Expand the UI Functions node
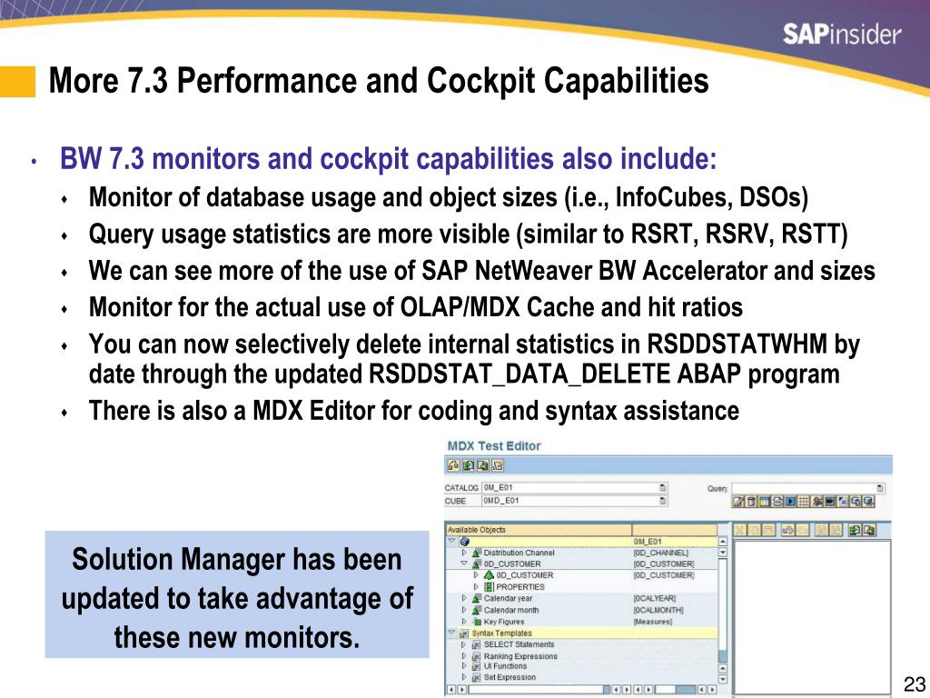 (464, 666)
